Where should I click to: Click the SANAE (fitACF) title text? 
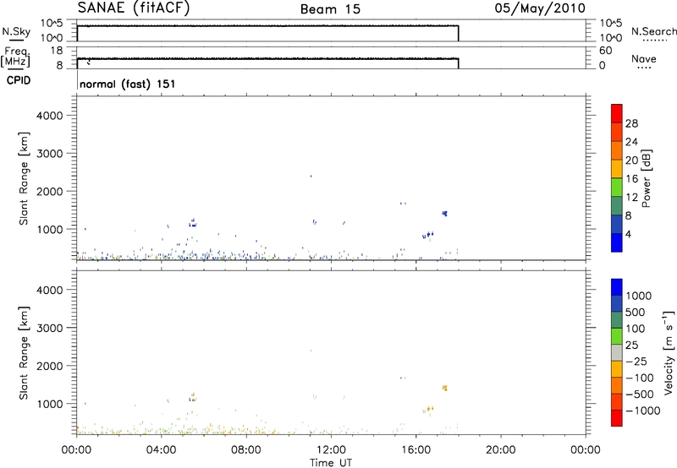134,8
